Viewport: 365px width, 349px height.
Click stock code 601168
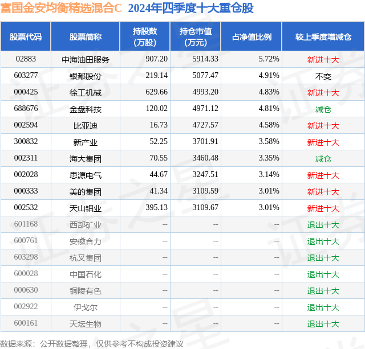pyautogui.click(x=26, y=224)
